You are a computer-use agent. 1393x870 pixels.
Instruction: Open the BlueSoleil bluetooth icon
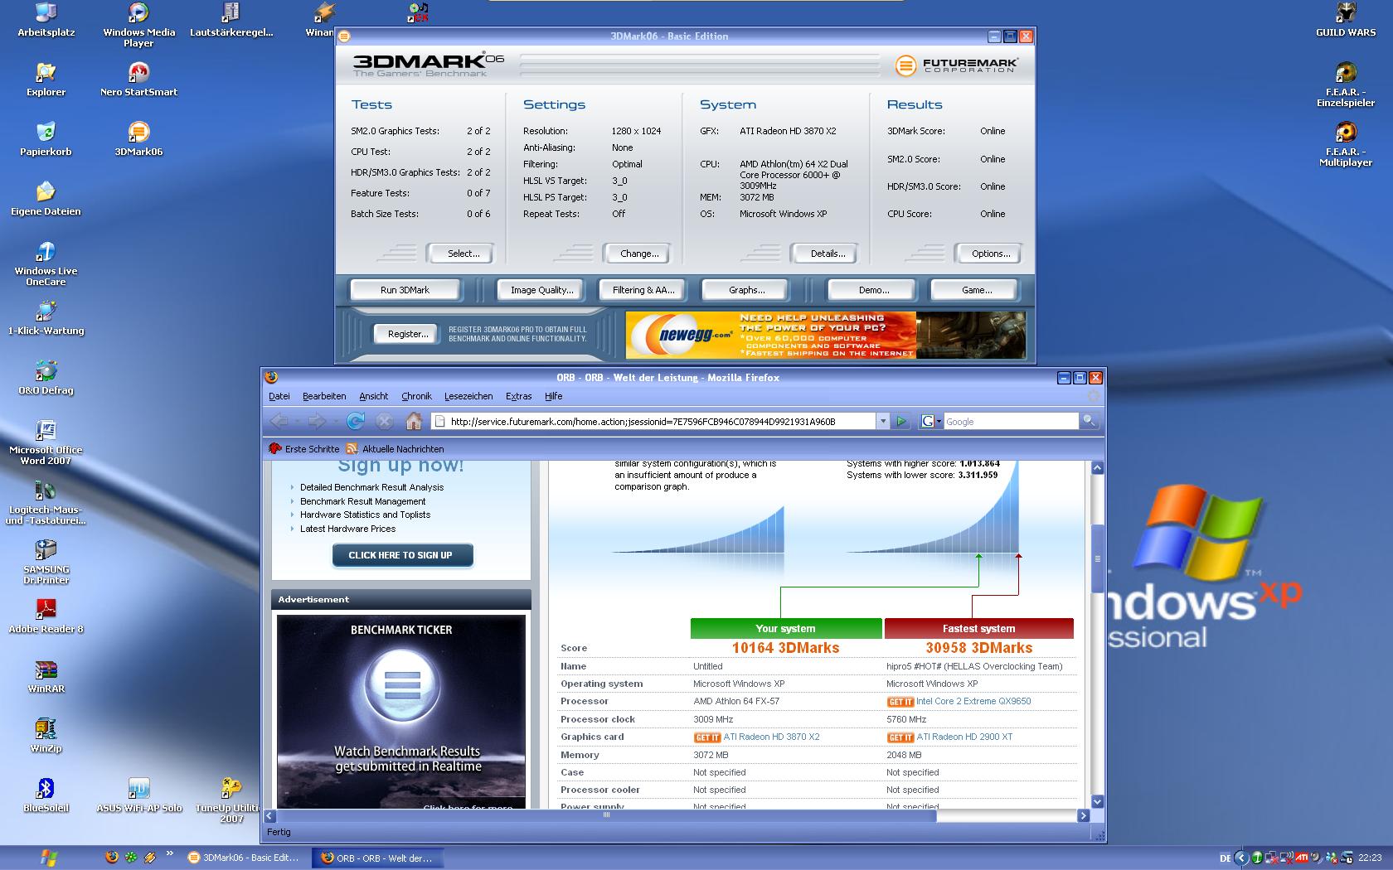tap(46, 796)
